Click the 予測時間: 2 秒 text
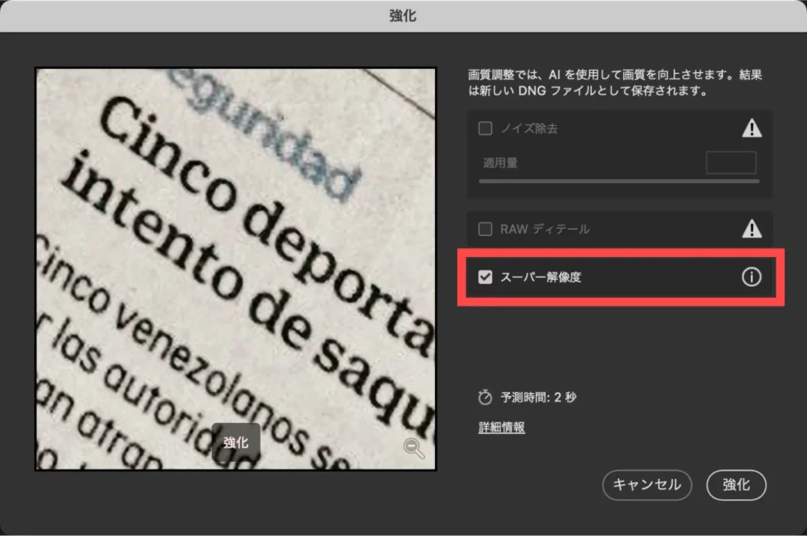This screenshot has width=807, height=536. (538, 397)
